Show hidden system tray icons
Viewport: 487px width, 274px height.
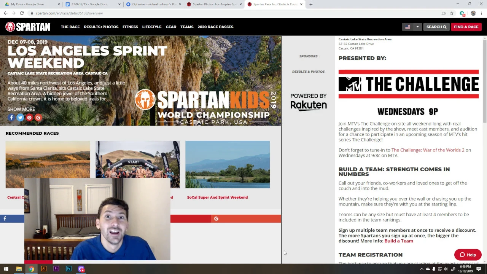[422, 269]
